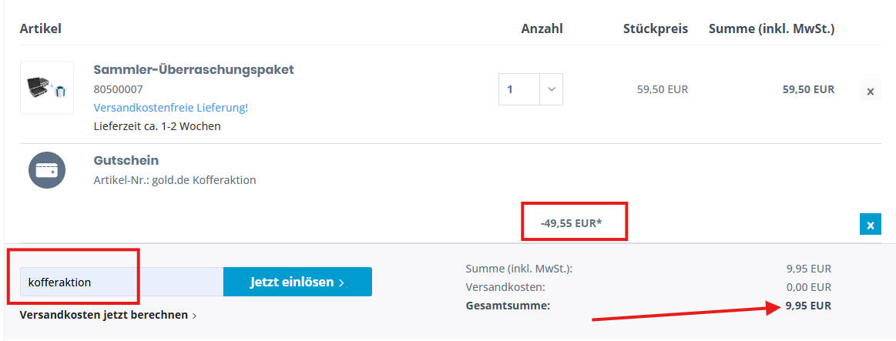Select the Stückpreis column header
Screen dimensions: 896x341
pyautogui.click(x=655, y=28)
